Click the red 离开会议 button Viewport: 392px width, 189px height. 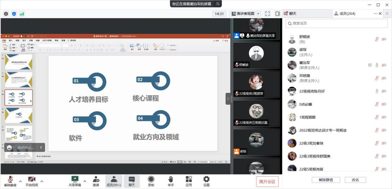point(267,182)
